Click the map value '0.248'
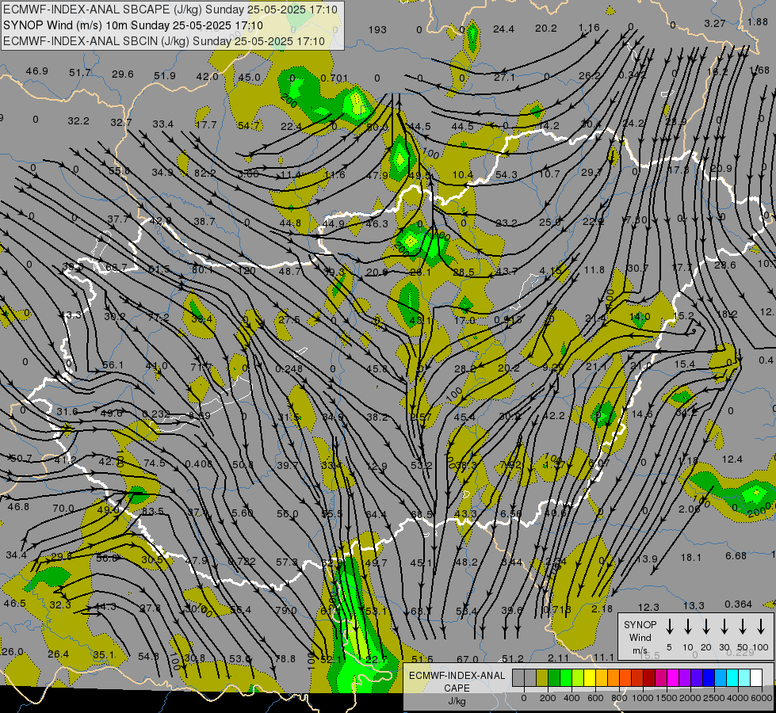This screenshot has height=713, width=776. (289, 368)
